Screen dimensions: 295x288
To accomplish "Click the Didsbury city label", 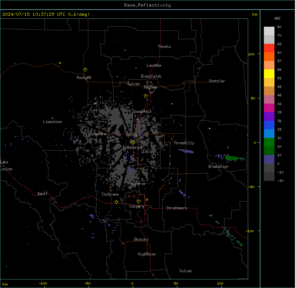I will tap(131, 147).
